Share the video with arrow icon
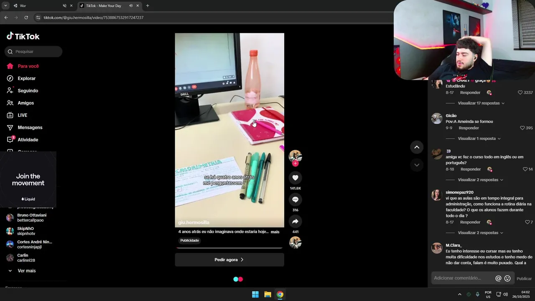Viewport: 535px width, 301px height. [x=295, y=221]
